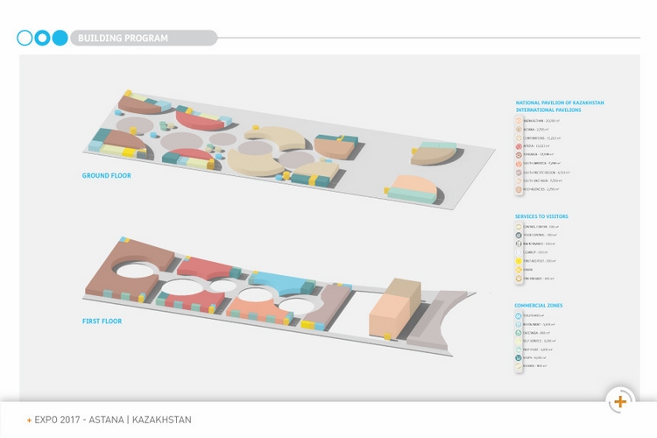
Task: Select the First Aid Post icon
Action: pyautogui.click(x=519, y=261)
